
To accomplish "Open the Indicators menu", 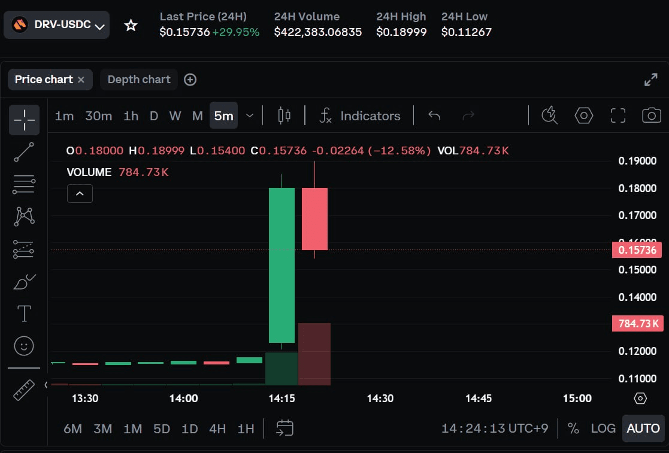I will point(360,115).
